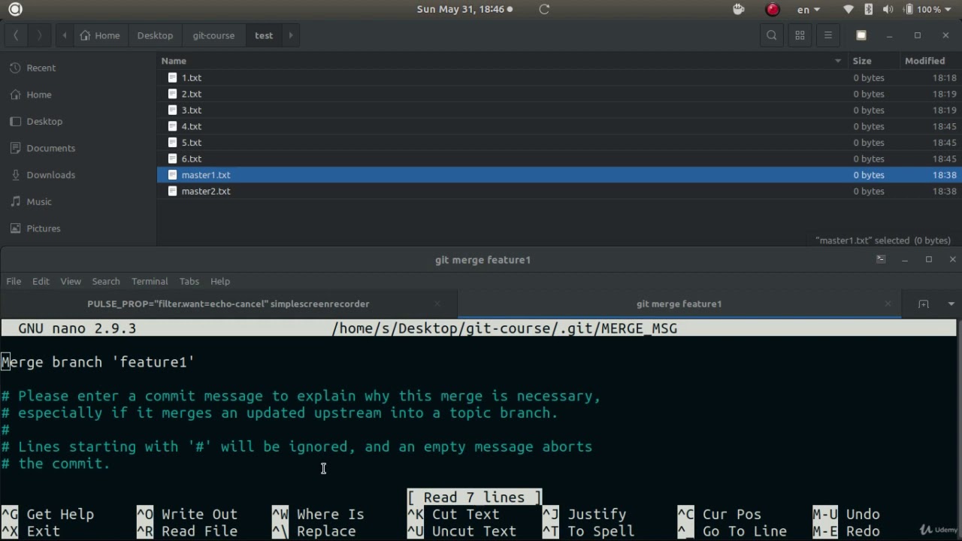Open the file manager hamburger menu
962x541 pixels.
point(827,35)
